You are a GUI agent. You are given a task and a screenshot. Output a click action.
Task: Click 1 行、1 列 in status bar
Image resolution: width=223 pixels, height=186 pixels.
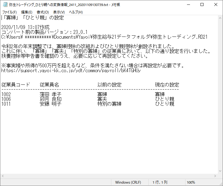coord(160,182)
